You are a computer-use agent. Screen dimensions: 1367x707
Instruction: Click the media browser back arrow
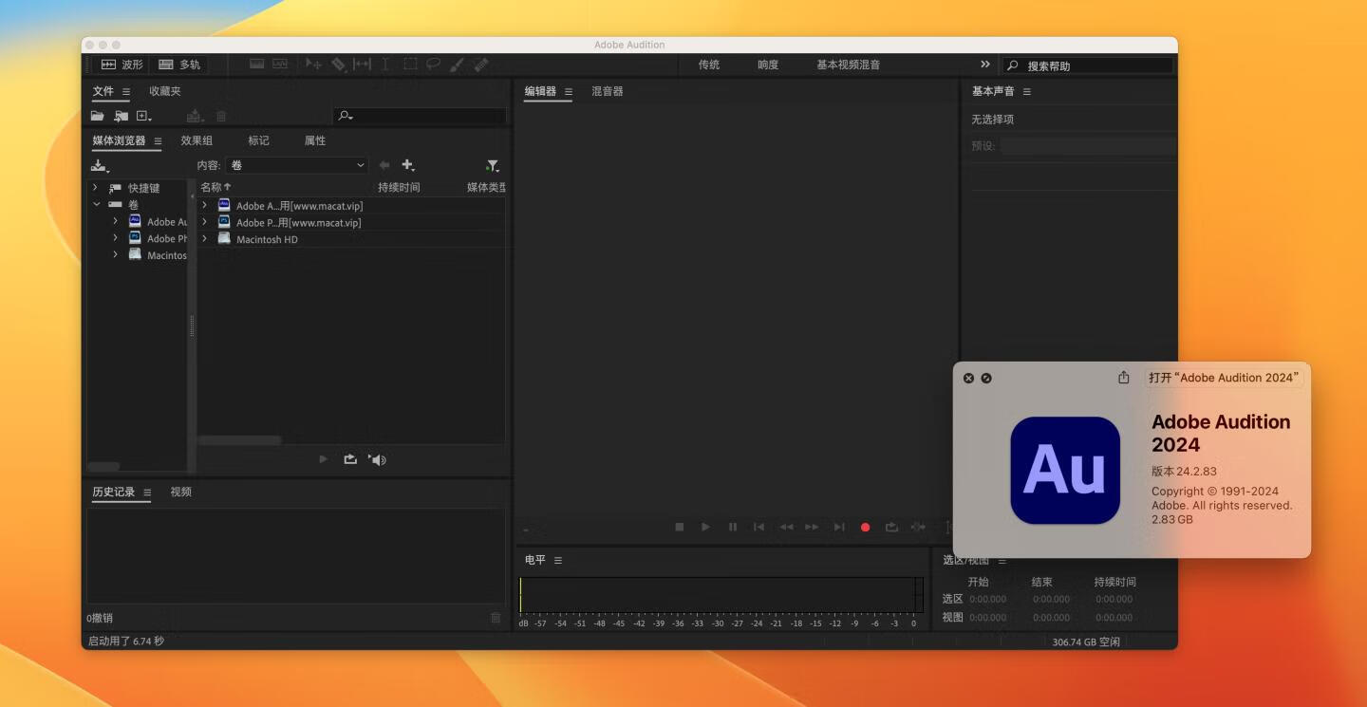click(x=384, y=165)
